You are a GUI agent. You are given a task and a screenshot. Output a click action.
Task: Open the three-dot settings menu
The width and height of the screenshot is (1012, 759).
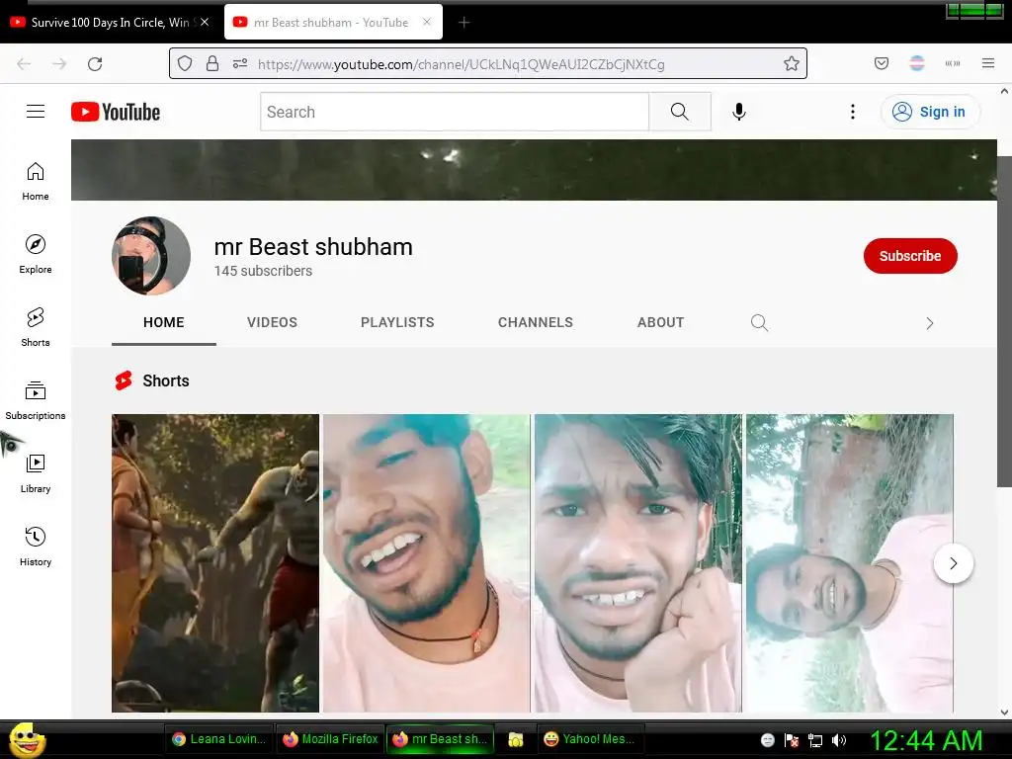click(853, 112)
